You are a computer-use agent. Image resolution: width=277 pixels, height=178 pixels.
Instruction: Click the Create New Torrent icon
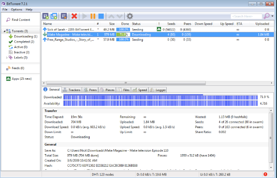click(x=64, y=16)
